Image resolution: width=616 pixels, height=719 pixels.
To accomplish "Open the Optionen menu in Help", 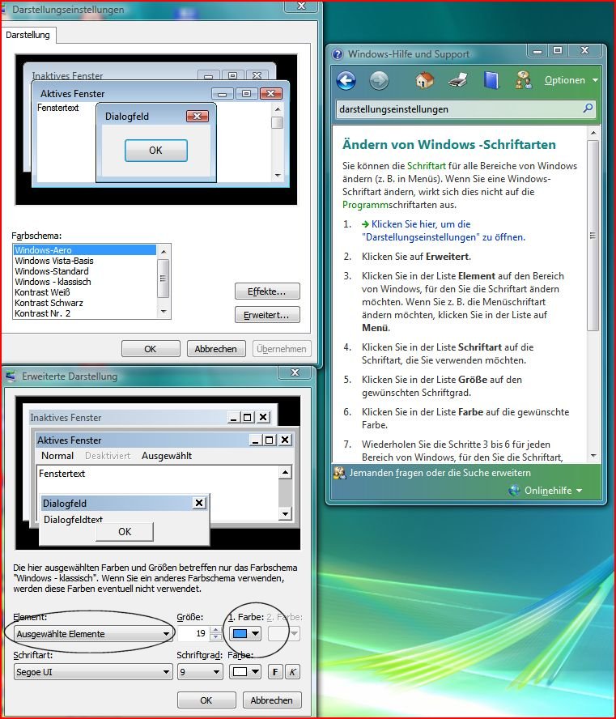I will [571, 80].
